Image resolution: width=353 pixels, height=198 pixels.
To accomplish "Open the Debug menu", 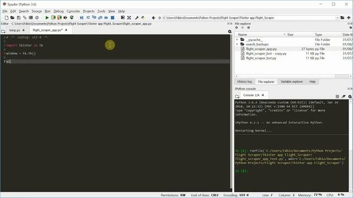I will [x=58, y=11].
